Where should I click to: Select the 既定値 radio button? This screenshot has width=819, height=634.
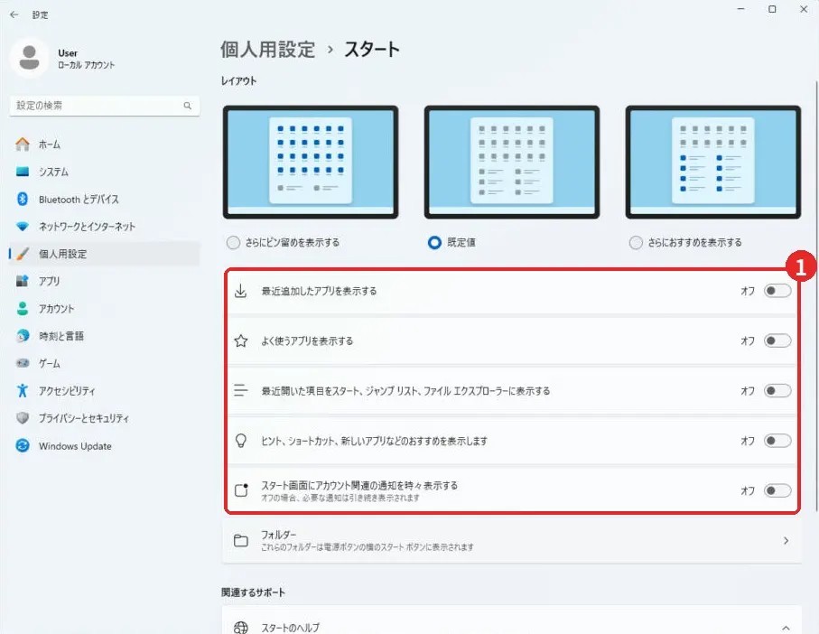[x=434, y=242]
